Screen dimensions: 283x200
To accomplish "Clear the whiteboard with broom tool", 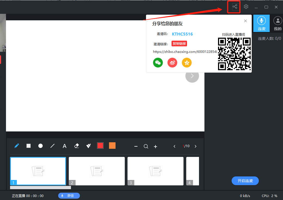I will pos(88,146).
